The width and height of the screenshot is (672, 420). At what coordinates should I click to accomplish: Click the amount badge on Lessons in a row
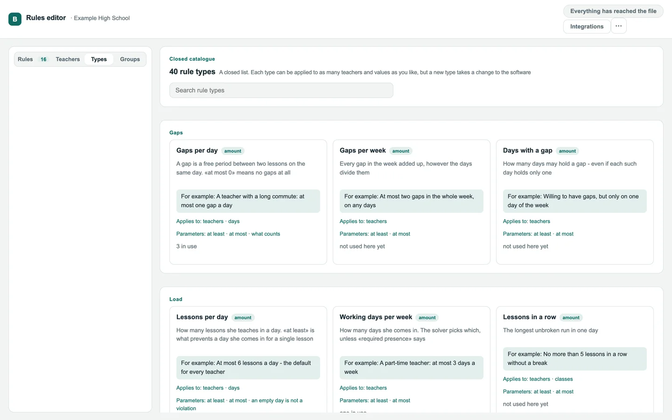[x=571, y=318]
